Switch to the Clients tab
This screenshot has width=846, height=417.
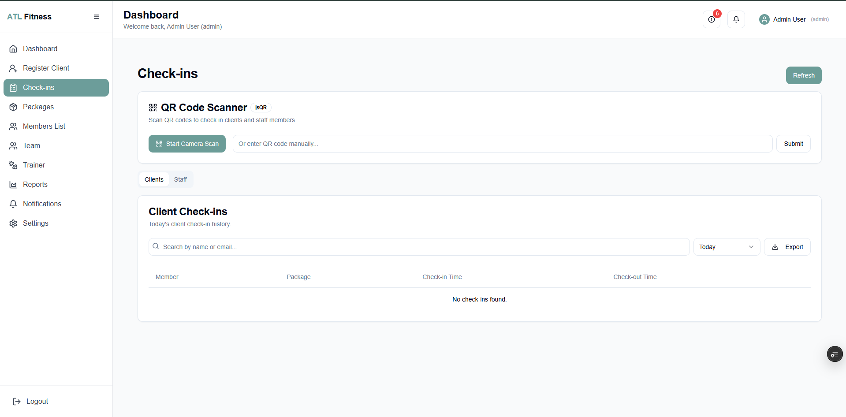point(154,179)
